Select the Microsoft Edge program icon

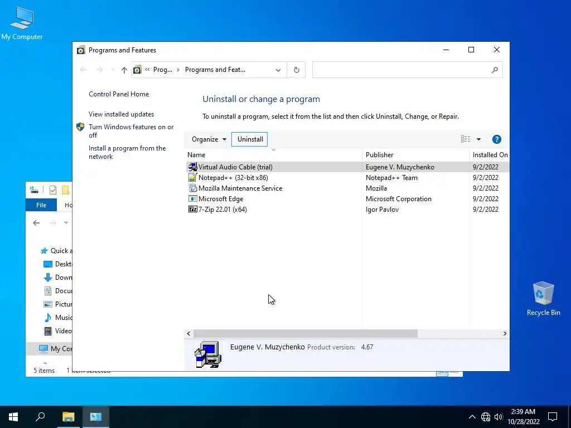coord(192,199)
